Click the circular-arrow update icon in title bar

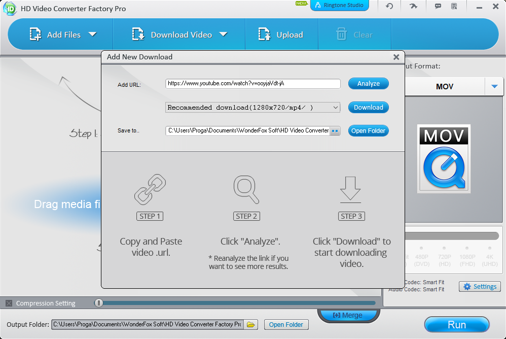click(x=389, y=6)
